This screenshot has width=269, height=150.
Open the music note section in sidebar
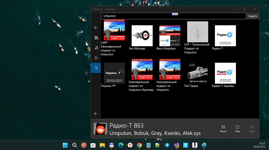click(x=96, y=48)
